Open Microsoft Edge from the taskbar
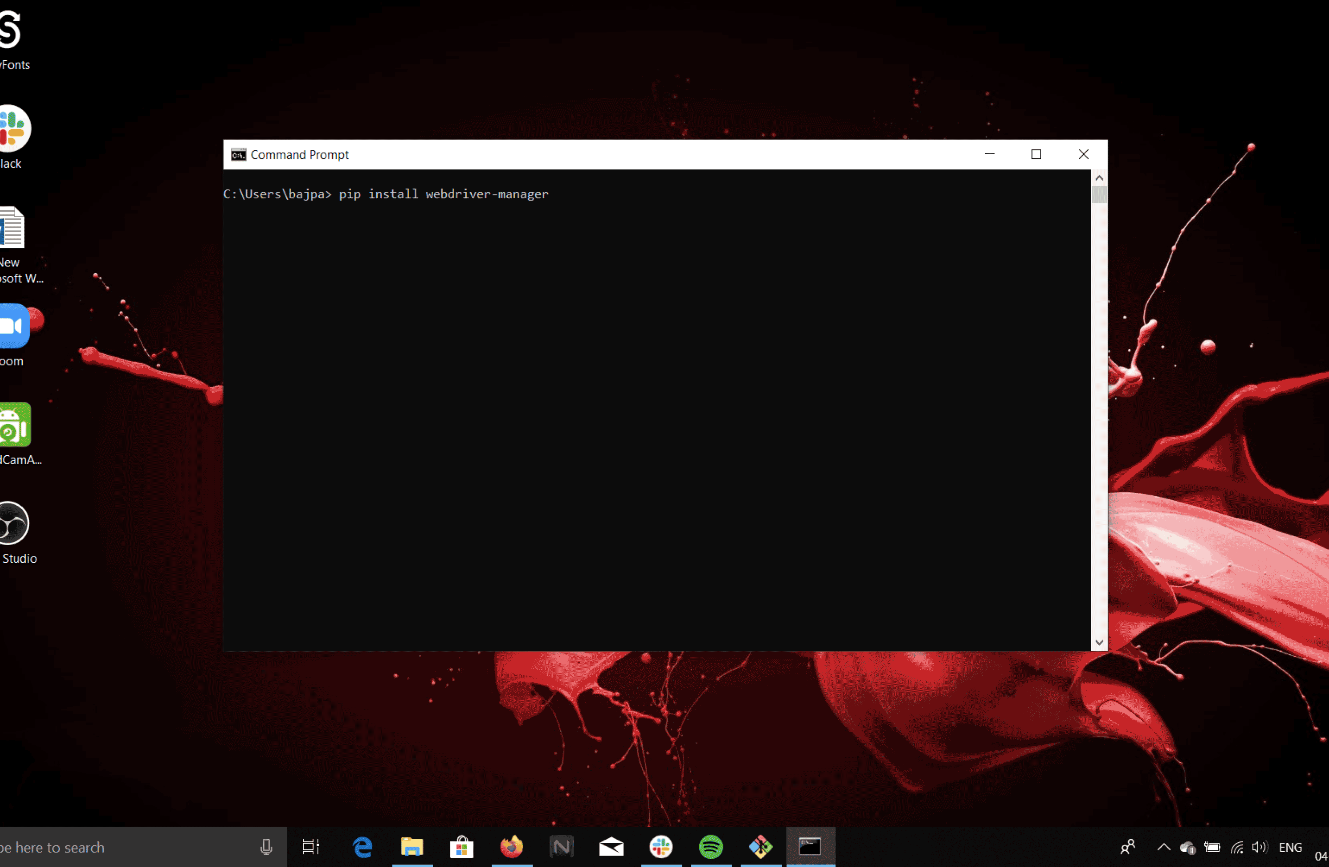Image resolution: width=1329 pixels, height=867 pixels. coord(362,847)
